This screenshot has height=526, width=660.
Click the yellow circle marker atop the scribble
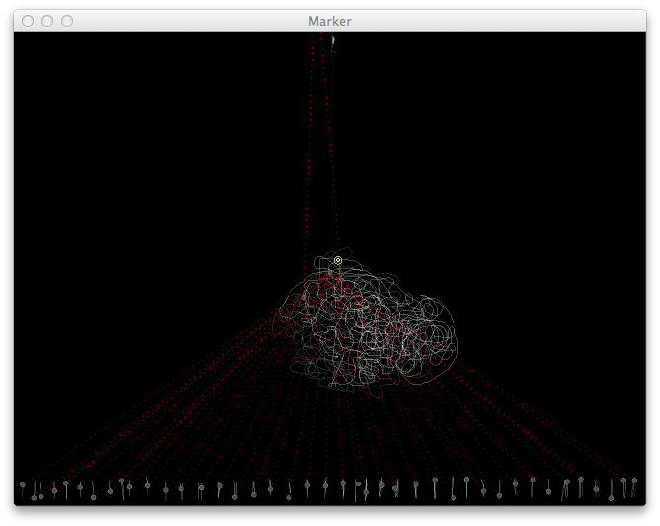(x=338, y=260)
